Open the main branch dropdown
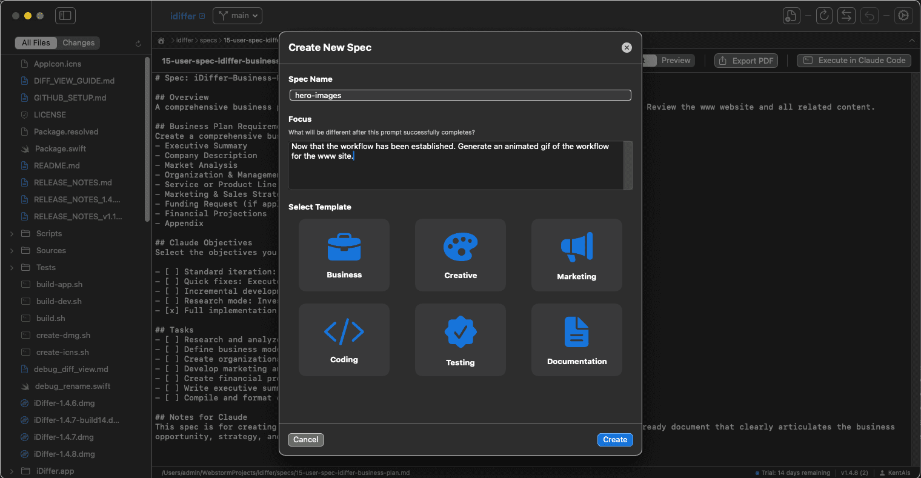 coord(237,16)
